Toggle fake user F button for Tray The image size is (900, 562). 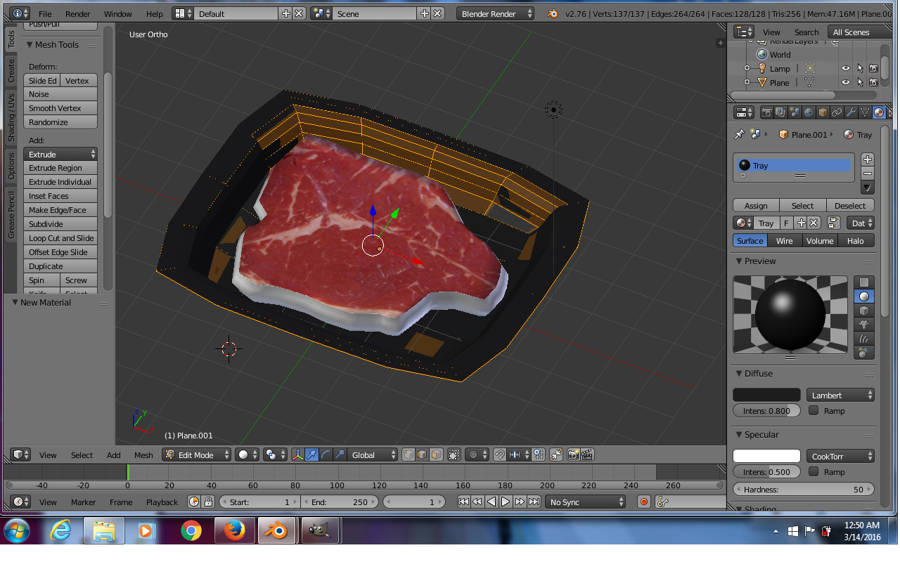(786, 223)
